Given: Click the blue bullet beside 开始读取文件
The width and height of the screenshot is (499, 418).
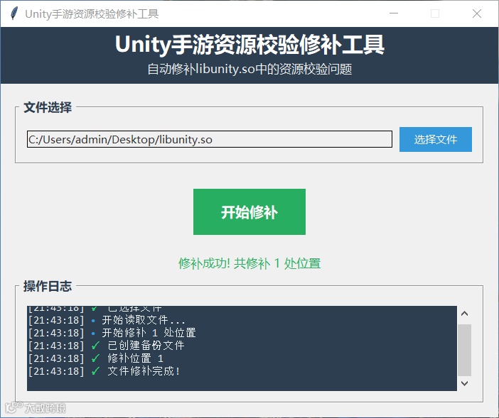Looking at the screenshot, I should point(93,321).
